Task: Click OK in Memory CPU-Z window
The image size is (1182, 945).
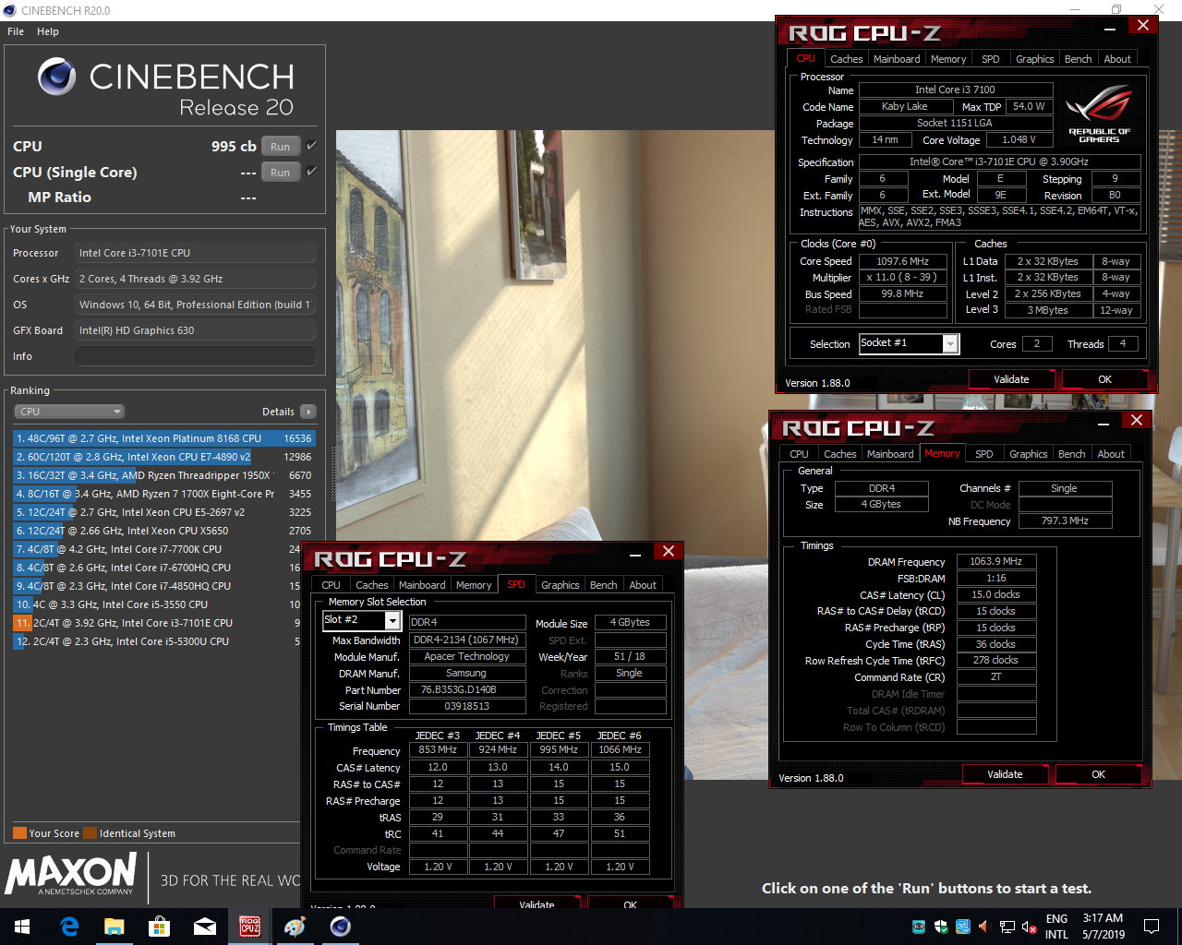Action: point(1099,774)
